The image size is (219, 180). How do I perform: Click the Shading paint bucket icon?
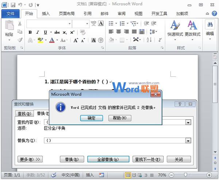coord(111,40)
